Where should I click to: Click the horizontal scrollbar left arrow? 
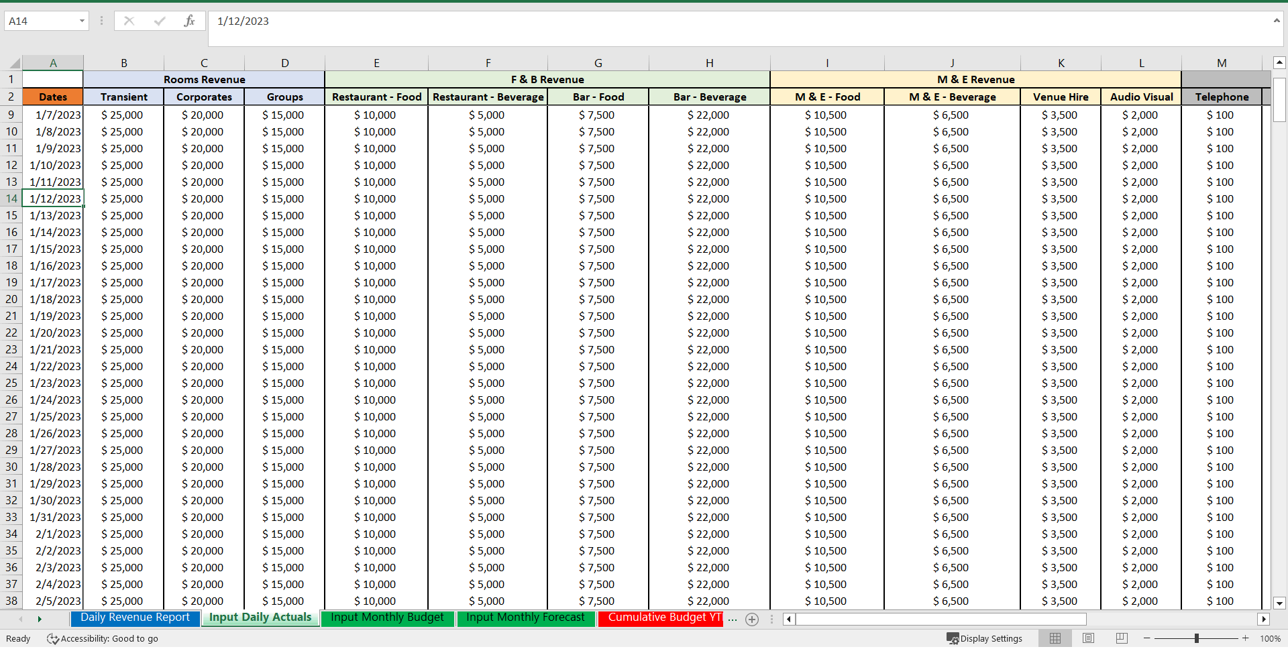click(x=789, y=619)
